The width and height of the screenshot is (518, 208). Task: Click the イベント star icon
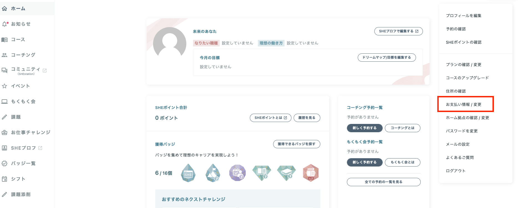point(4,86)
